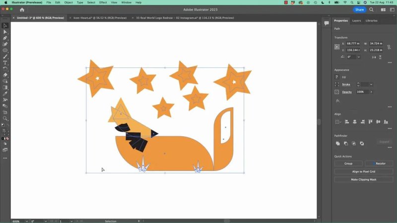This screenshot has width=397, height=223.
Task: Open the rotation angle dropdown in Transform
Action: coord(358,57)
